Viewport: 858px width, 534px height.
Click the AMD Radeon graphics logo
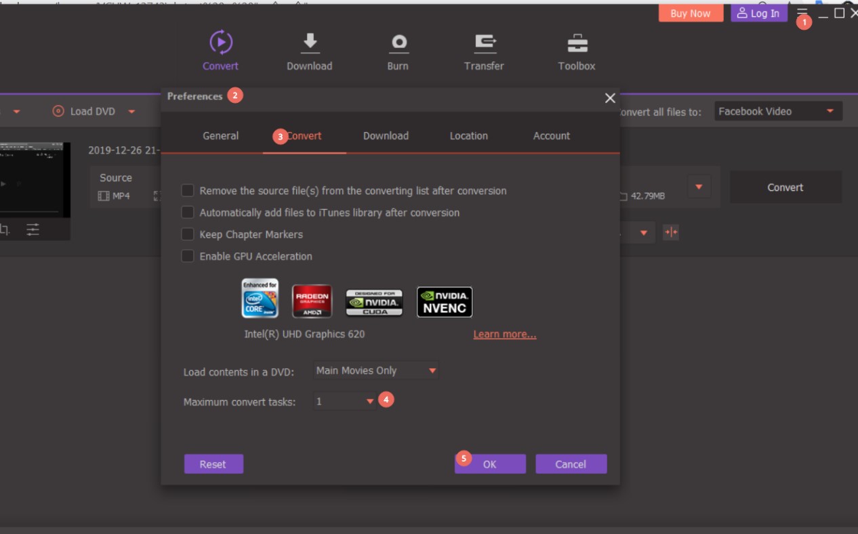pyautogui.click(x=312, y=301)
